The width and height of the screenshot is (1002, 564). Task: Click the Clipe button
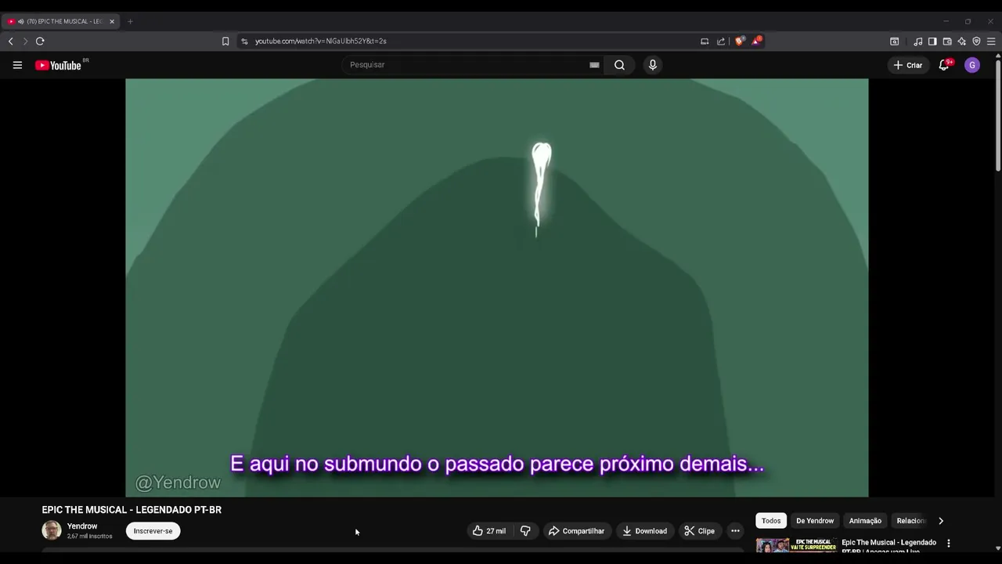pos(700,531)
